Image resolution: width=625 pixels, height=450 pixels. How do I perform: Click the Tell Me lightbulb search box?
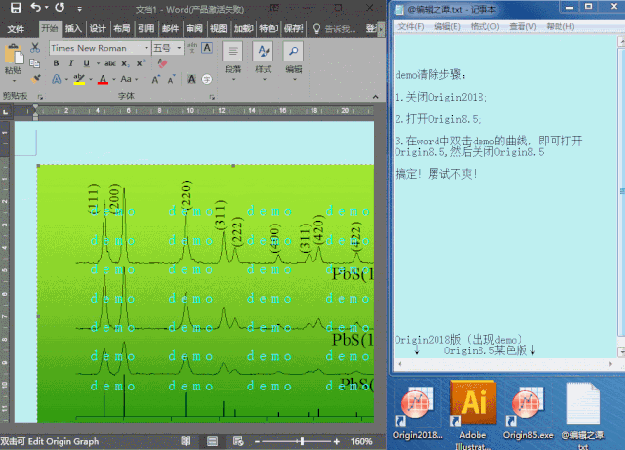[334, 29]
